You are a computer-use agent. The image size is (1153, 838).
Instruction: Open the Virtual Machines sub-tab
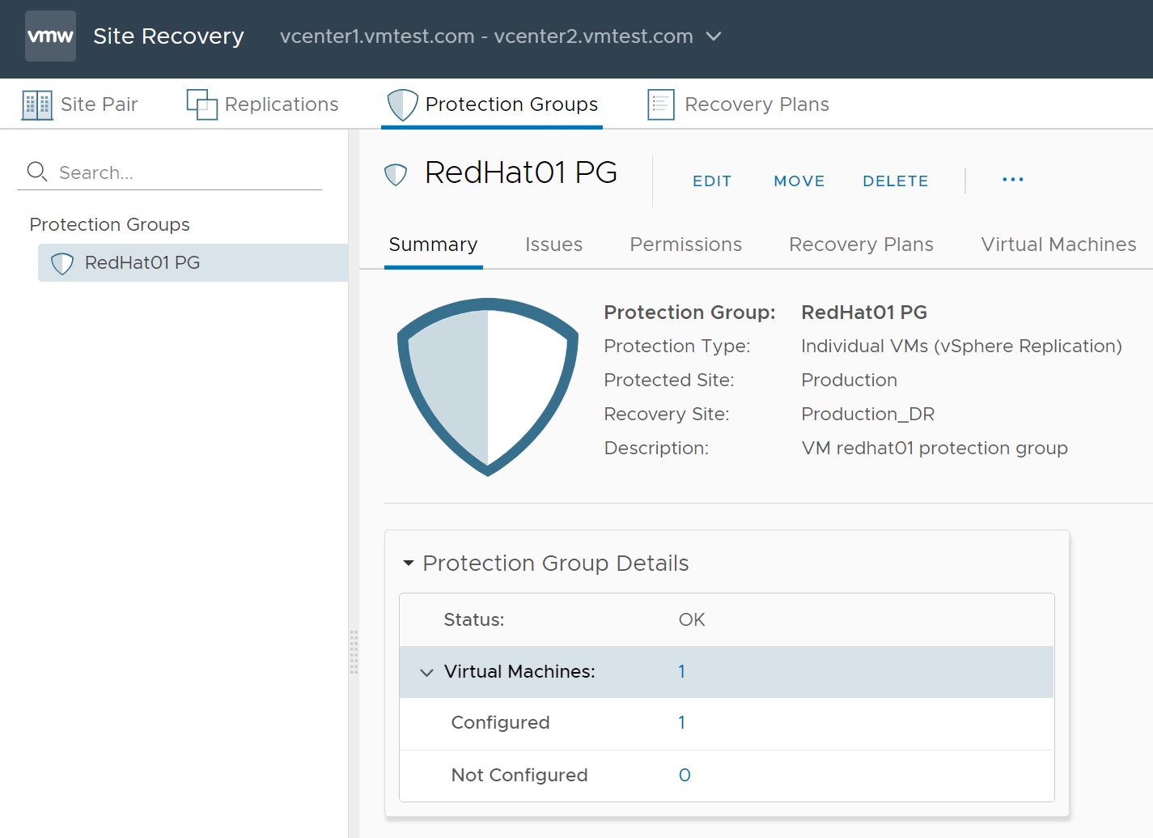(x=1058, y=245)
